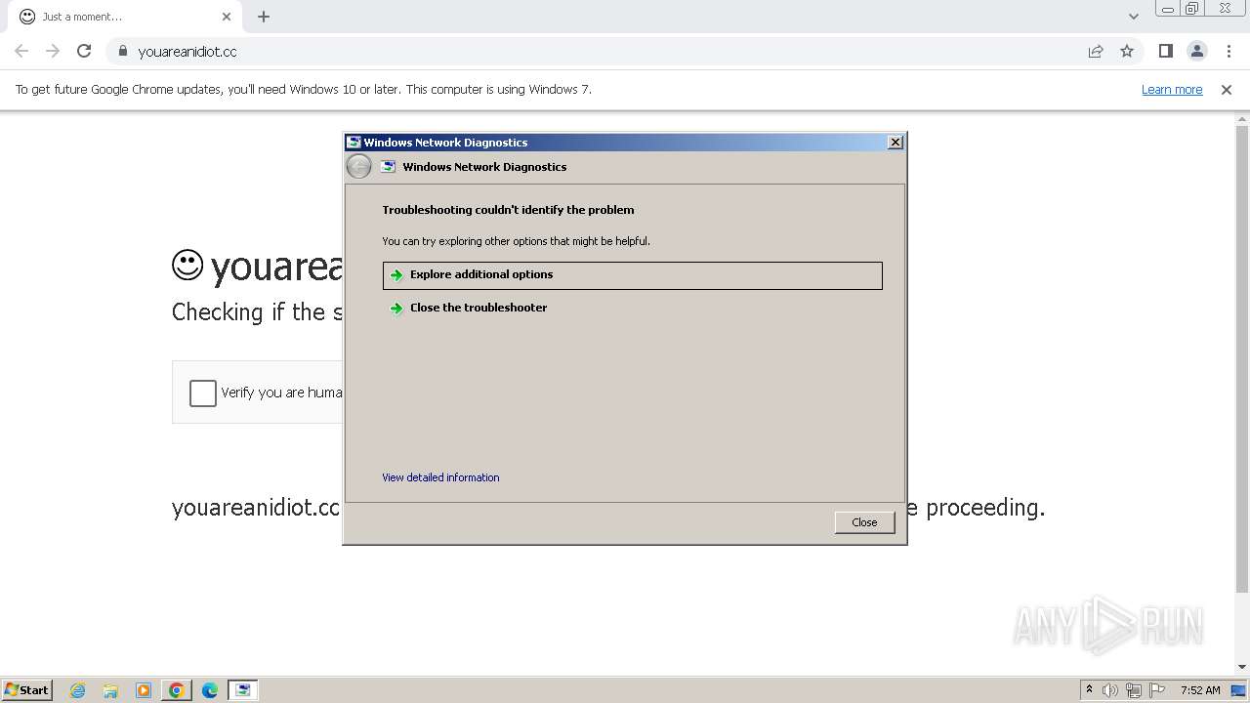Viewport: 1250px width, 703px height.
Task: Click 'Troubleshooting couldn't identify the problem' heading
Action: pos(508,210)
